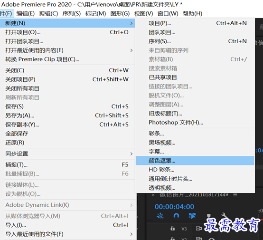Toggle the magnet Snap icon in timeline
The image size is (263, 240).
(176, 216)
